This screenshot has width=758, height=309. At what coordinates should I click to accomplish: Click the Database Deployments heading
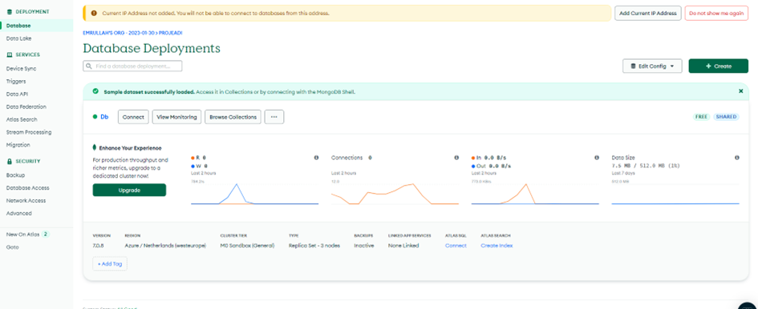[x=152, y=48]
